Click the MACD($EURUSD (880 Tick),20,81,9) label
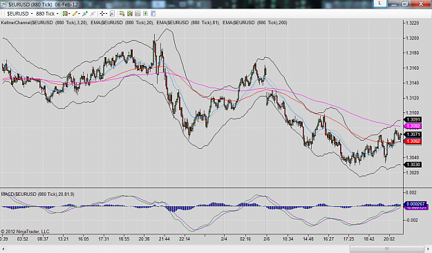The image size is (432, 253). (37, 194)
